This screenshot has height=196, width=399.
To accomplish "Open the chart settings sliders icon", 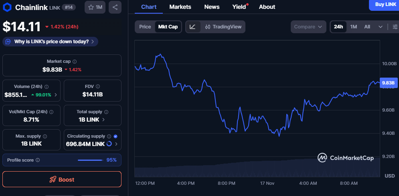I will tap(395, 27).
